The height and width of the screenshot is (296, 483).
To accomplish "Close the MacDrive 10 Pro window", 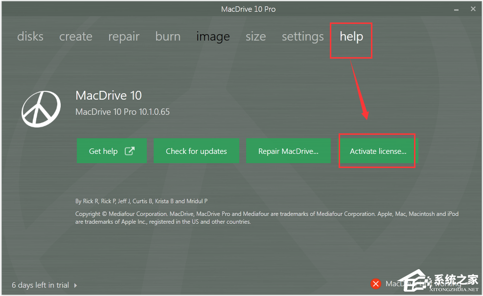I will (x=473, y=9).
